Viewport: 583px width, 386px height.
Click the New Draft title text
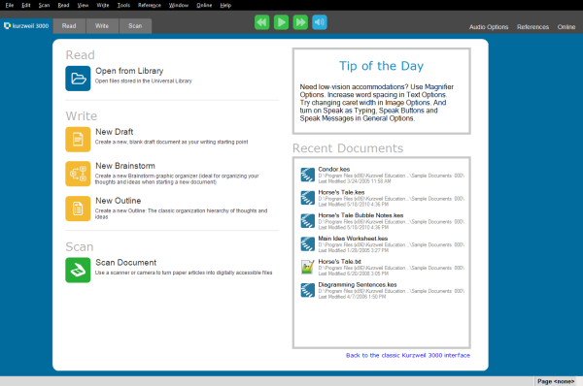click(x=114, y=132)
